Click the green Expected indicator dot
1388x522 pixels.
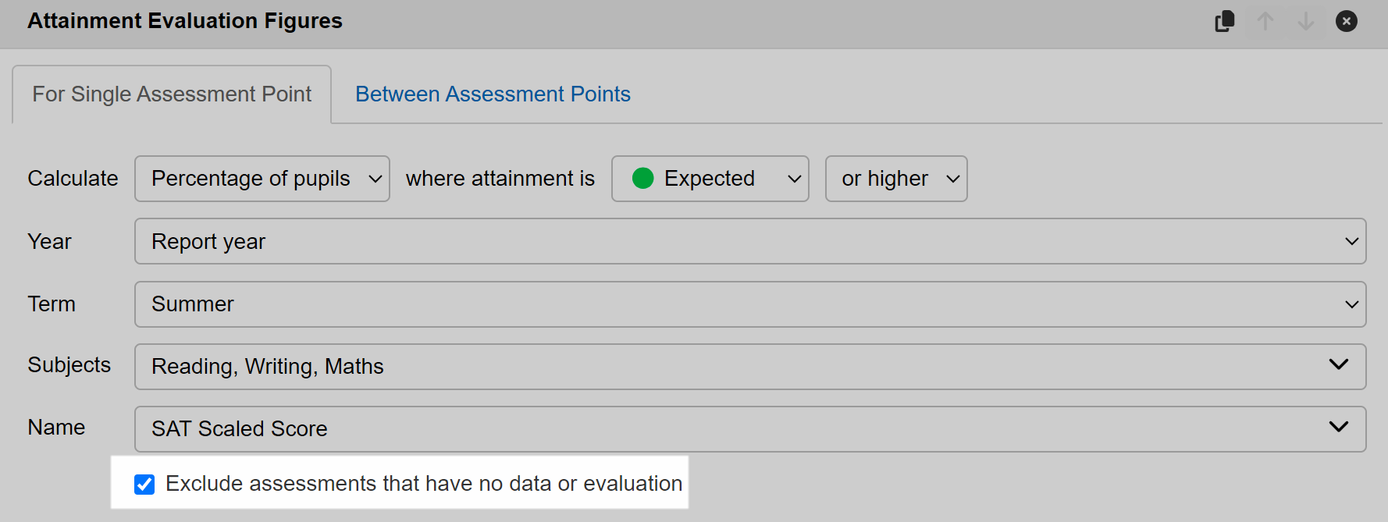(642, 179)
